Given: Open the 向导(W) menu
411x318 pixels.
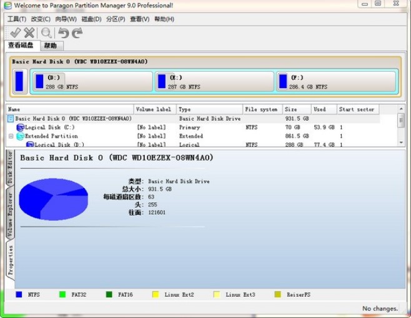Looking at the screenshot, I should pos(66,19).
